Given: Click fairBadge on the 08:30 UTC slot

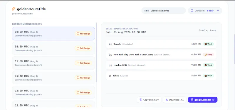Looking at the screenshot, I should pos(83,48).
